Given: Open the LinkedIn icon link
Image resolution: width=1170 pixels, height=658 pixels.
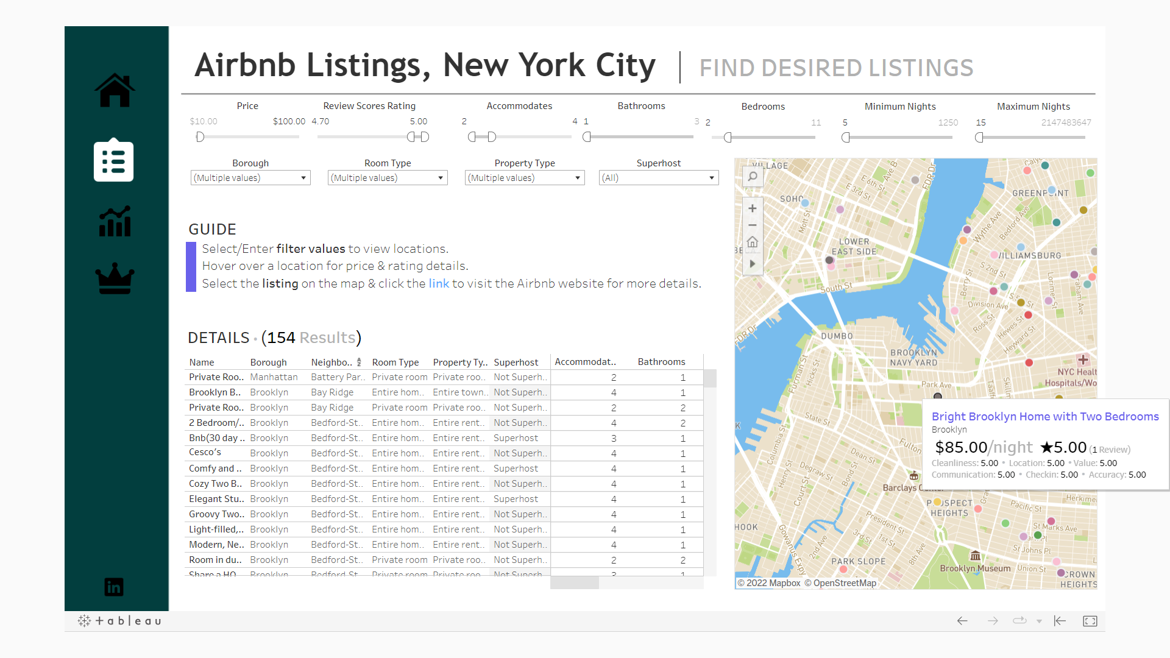Looking at the screenshot, I should (x=114, y=587).
